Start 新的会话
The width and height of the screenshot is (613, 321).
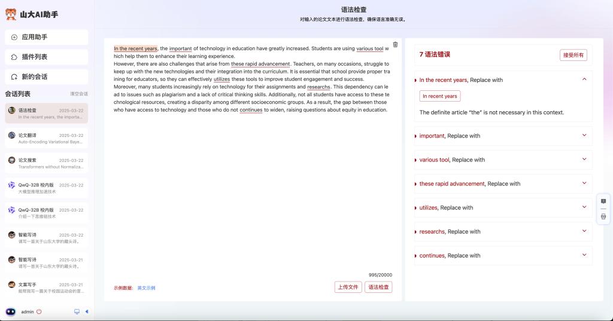tap(47, 77)
